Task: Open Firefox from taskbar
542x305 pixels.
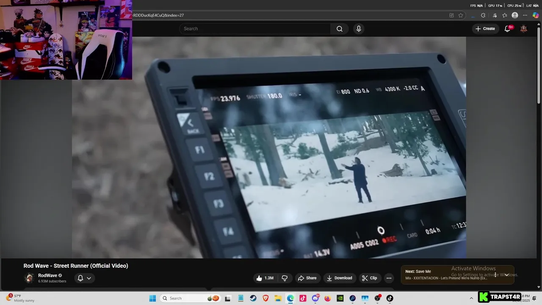Action: [x=328, y=298]
